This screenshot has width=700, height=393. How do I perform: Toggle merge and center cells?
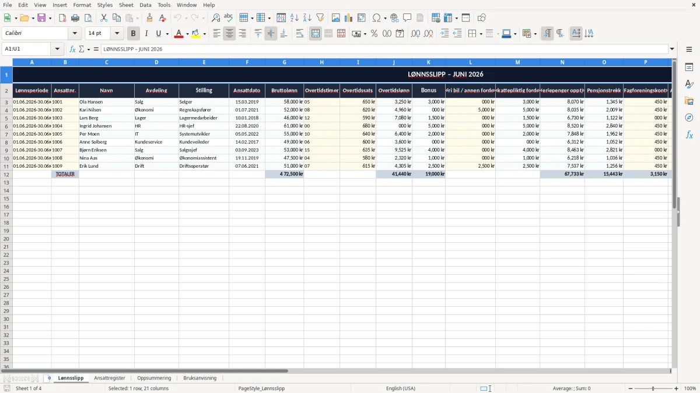tap(316, 34)
